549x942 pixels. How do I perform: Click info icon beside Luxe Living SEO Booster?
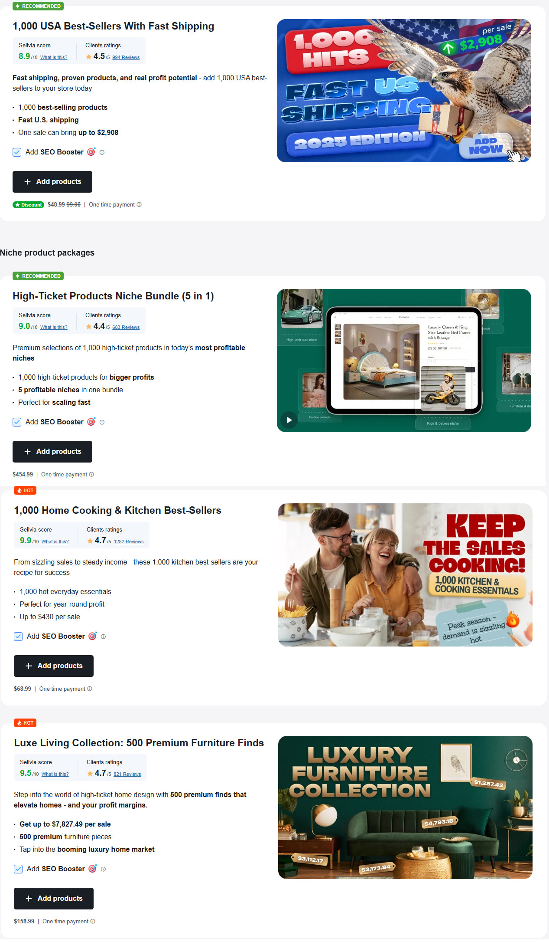[x=103, y=869]
